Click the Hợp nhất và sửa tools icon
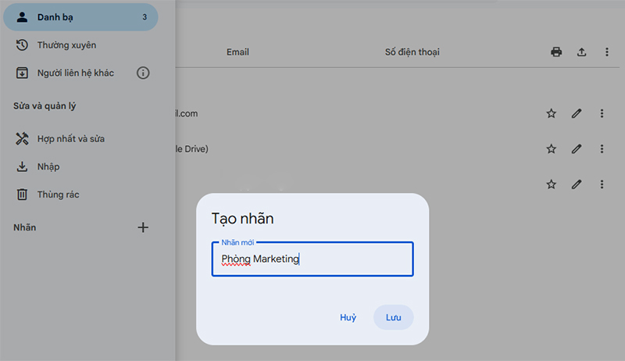Image resolution: width=625 pixels, height=361 pixels. pos(22,138)
